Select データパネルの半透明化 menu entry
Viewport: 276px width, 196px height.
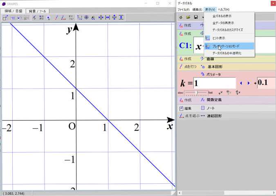(227, 53)
